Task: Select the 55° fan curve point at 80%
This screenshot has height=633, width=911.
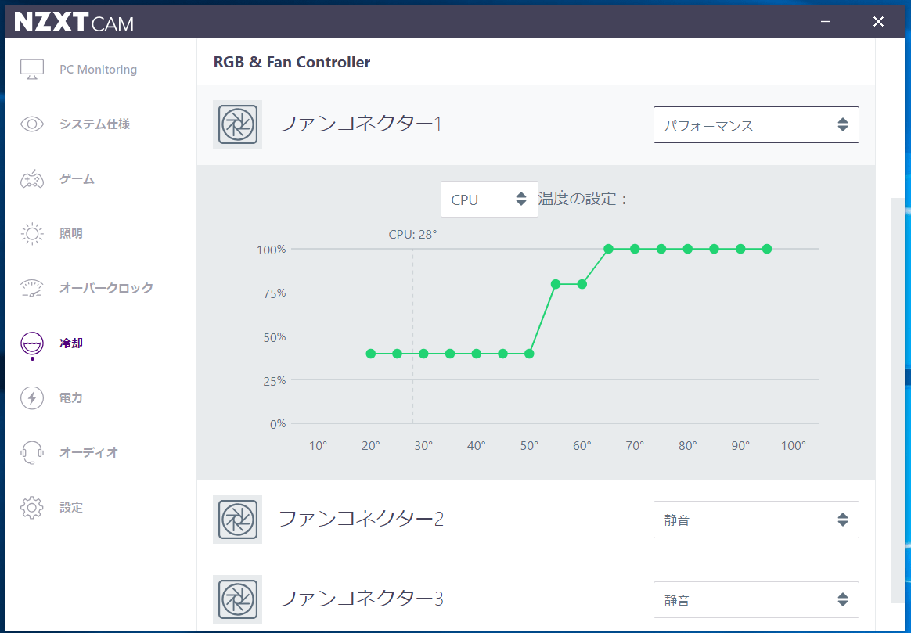Action: [556, 284]
